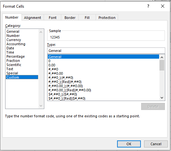Choose the $#,##0_);[Red]($#,##0) format code

pyautogui.click(x=103, y=98)
